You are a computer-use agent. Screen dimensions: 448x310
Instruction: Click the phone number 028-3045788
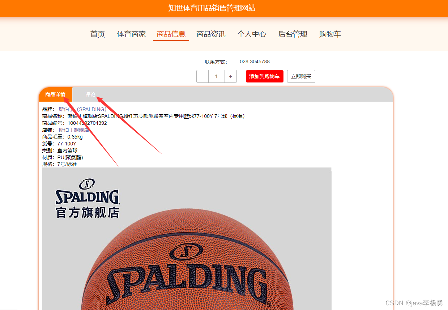(255, 62)
